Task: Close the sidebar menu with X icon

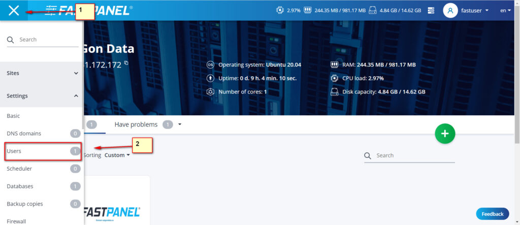Action: (x=14, y=10)
